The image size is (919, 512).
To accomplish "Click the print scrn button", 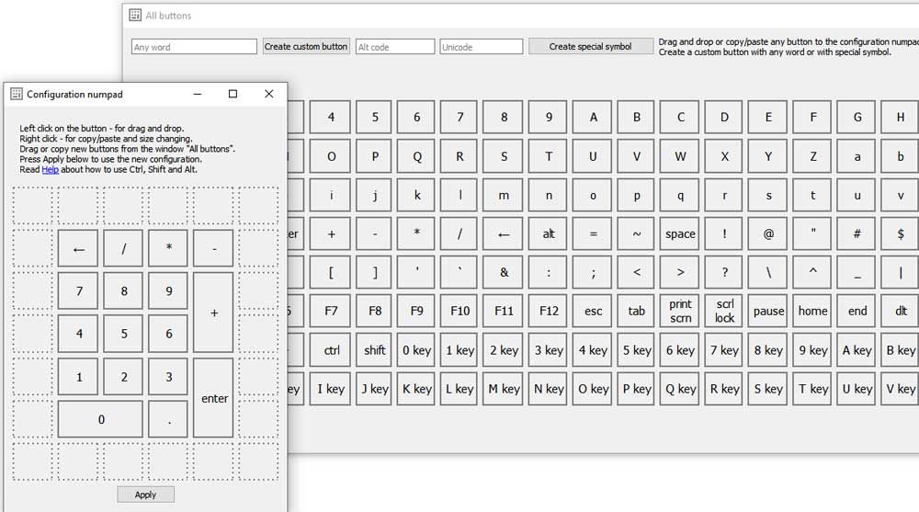I will point(680,311).
